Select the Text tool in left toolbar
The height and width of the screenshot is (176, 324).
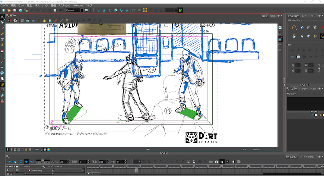pos(2,39)
